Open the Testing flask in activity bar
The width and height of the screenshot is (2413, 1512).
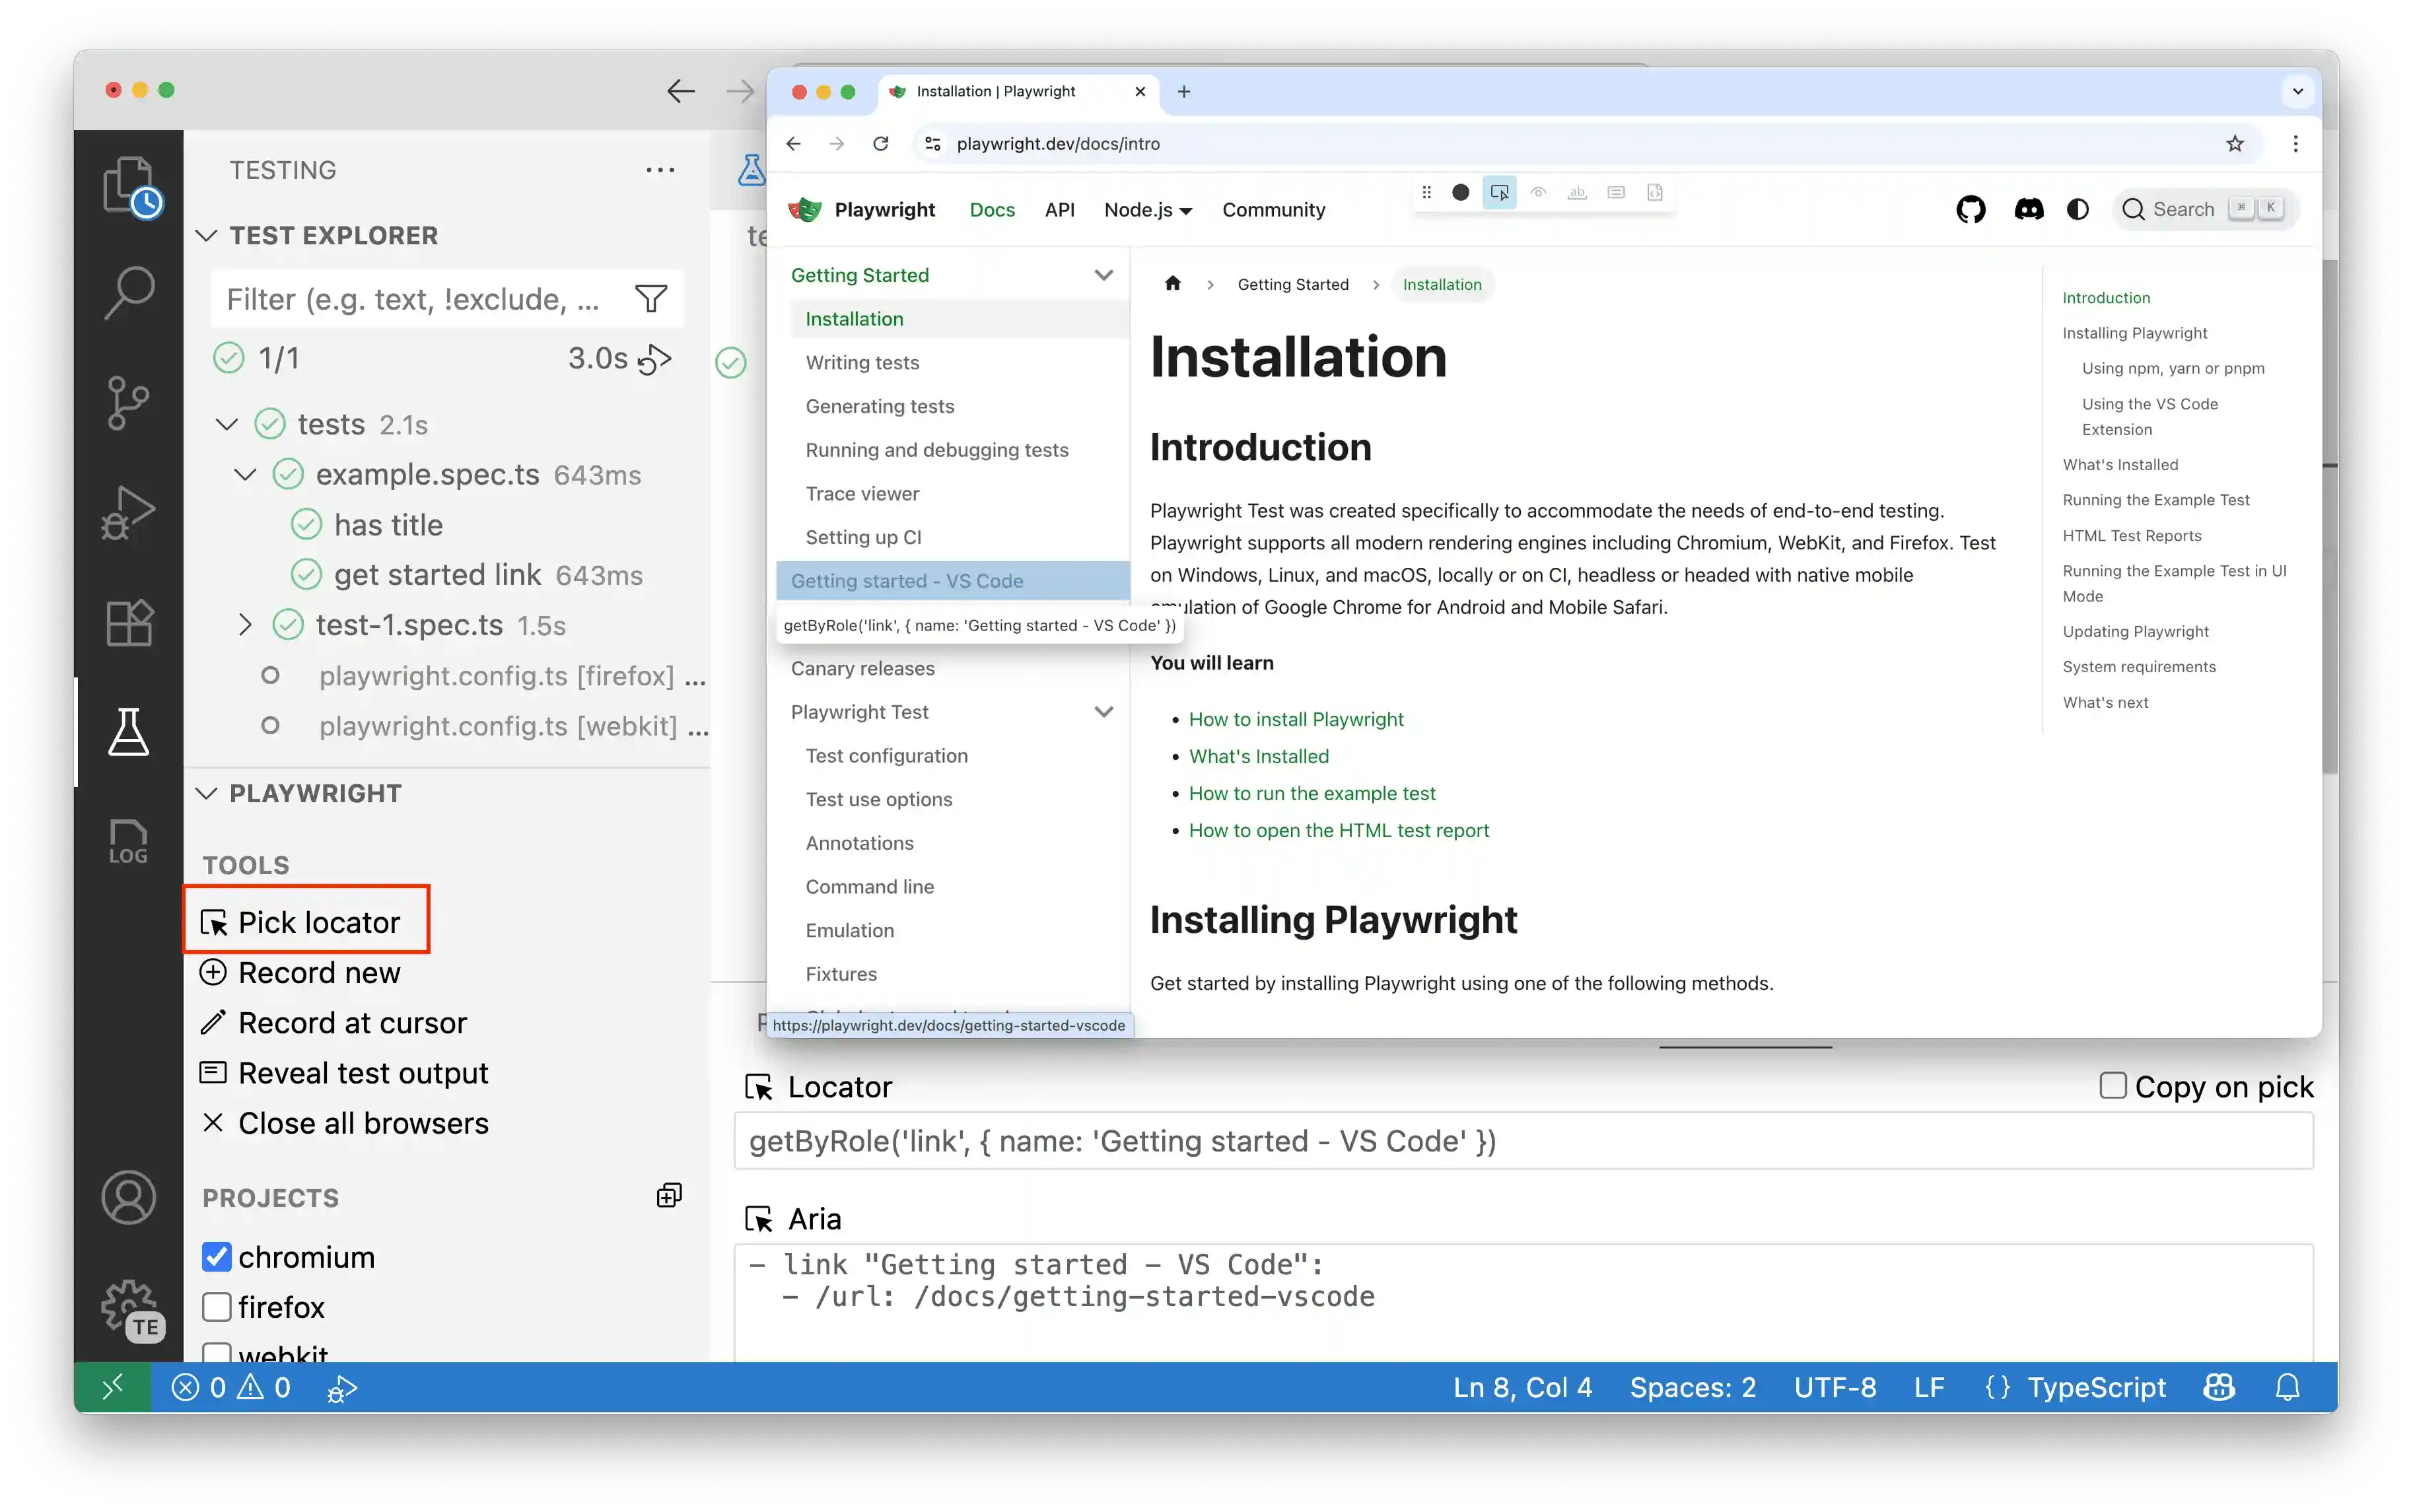128,732
